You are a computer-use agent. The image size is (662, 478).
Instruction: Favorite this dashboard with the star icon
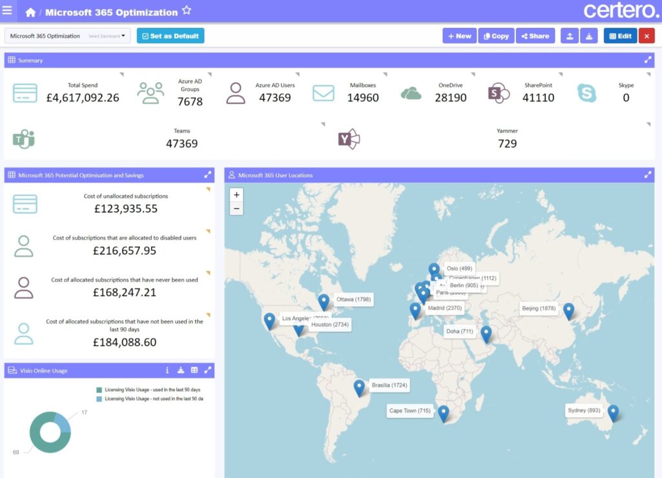click(x=186, y=11)
